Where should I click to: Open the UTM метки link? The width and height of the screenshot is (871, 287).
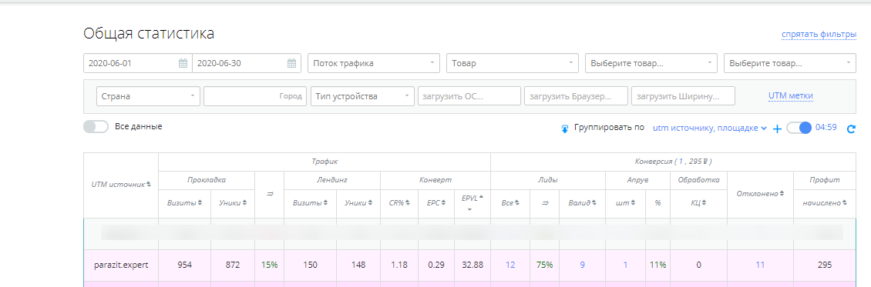791,96
